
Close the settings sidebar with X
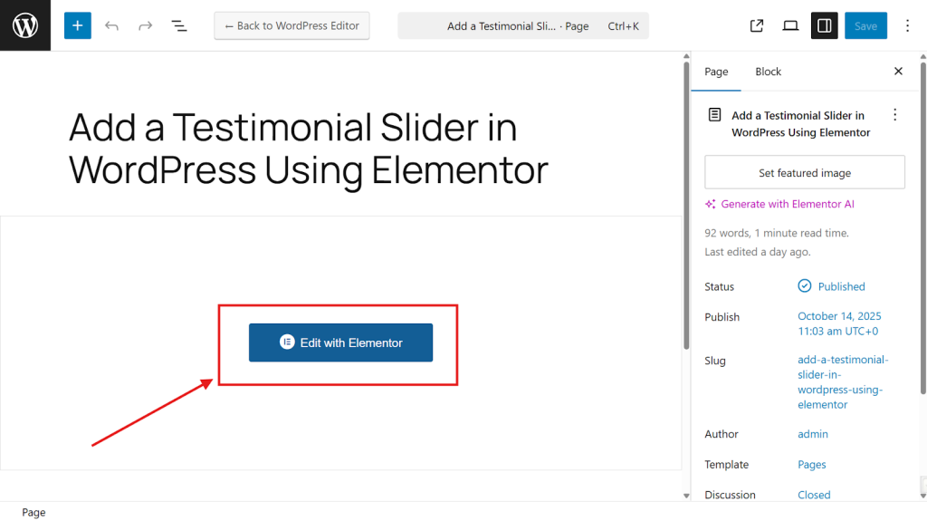pos(898,72)
